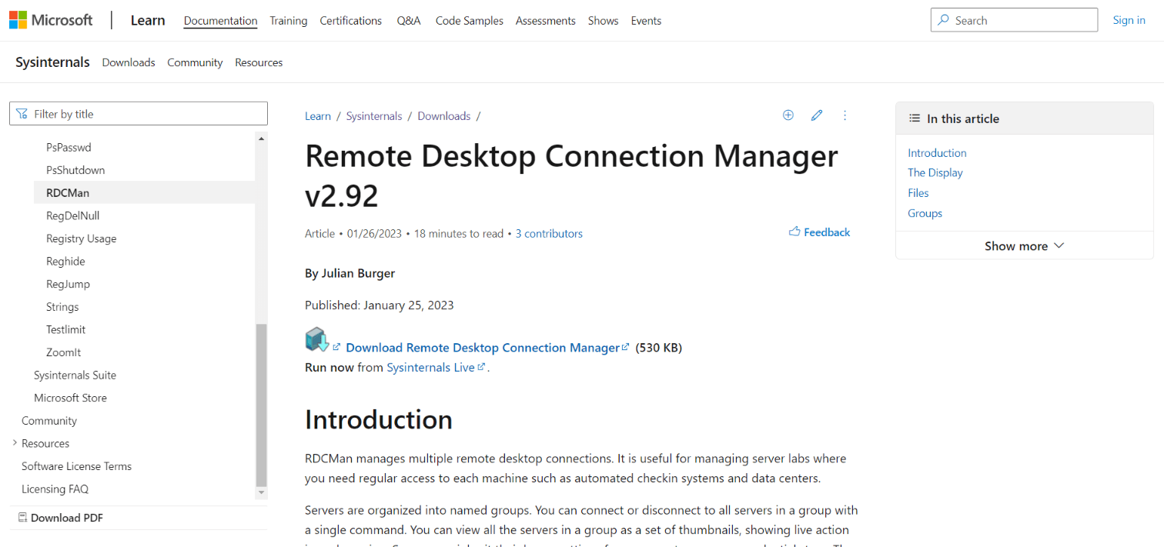Switch to the Documentation tab

pos(220,21)
